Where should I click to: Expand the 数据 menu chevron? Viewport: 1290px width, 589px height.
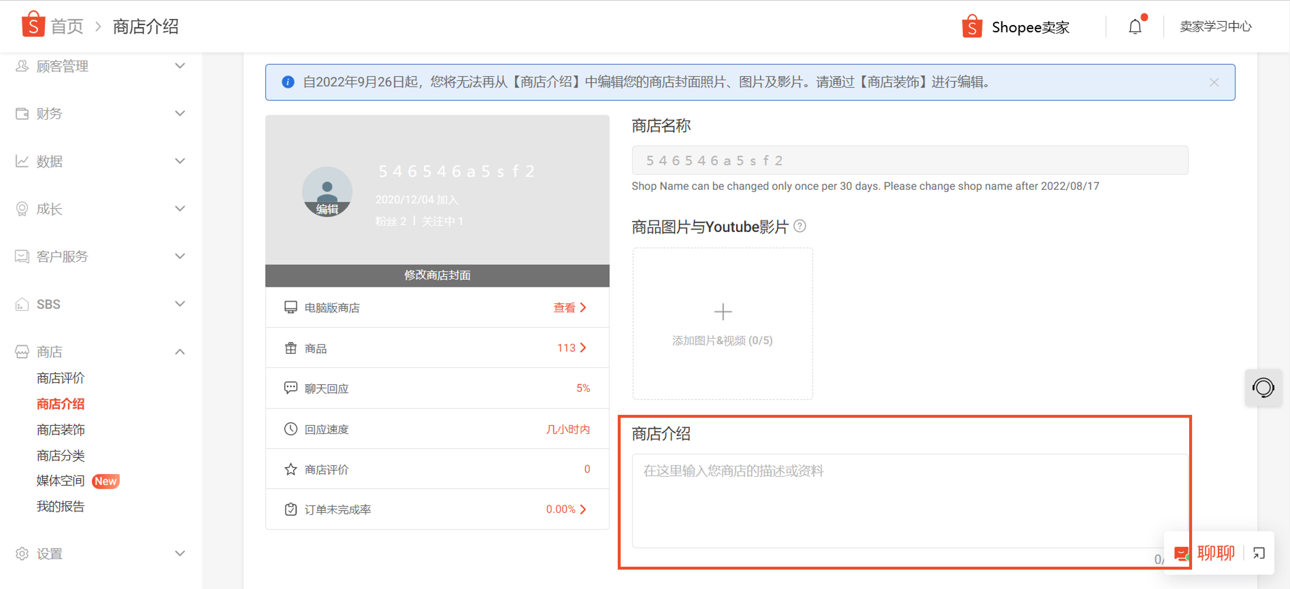coord(180,161)
